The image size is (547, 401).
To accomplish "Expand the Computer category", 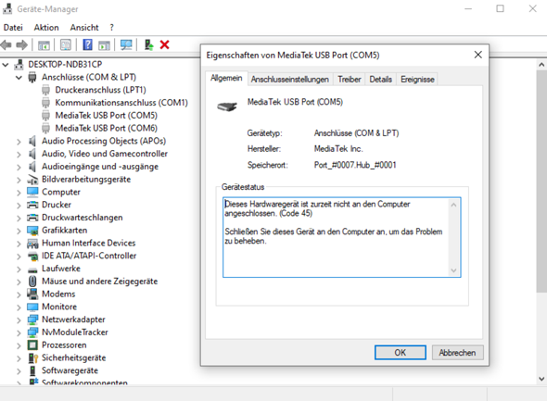I will 19,193.
